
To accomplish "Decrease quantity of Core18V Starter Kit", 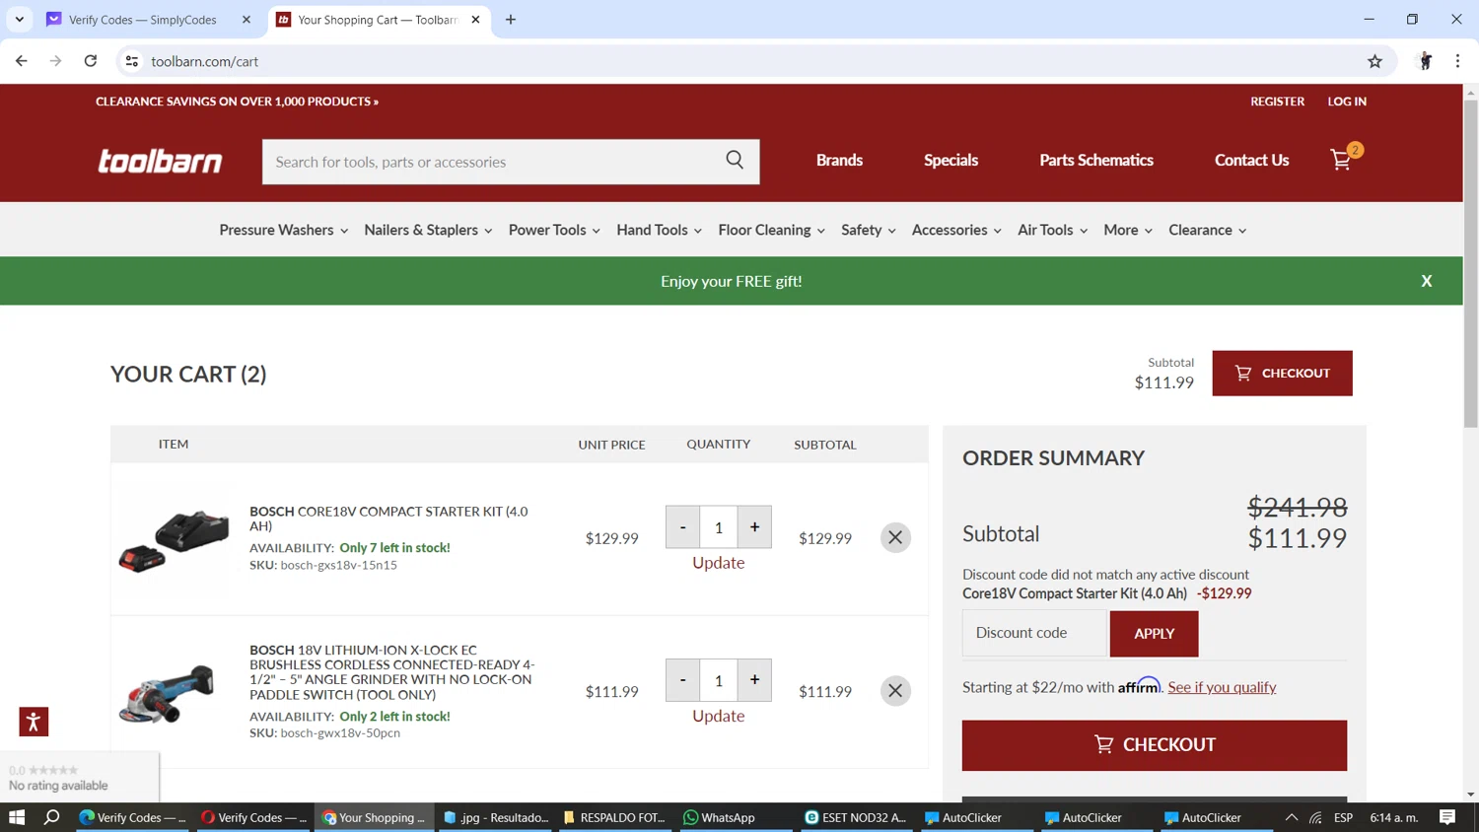I will [x=682, y=527].
